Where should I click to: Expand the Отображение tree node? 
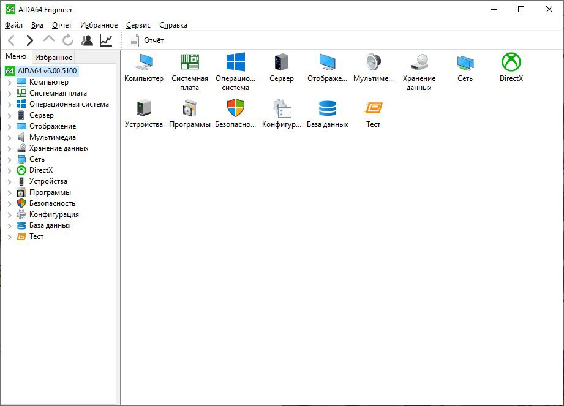tap(10, 127)
